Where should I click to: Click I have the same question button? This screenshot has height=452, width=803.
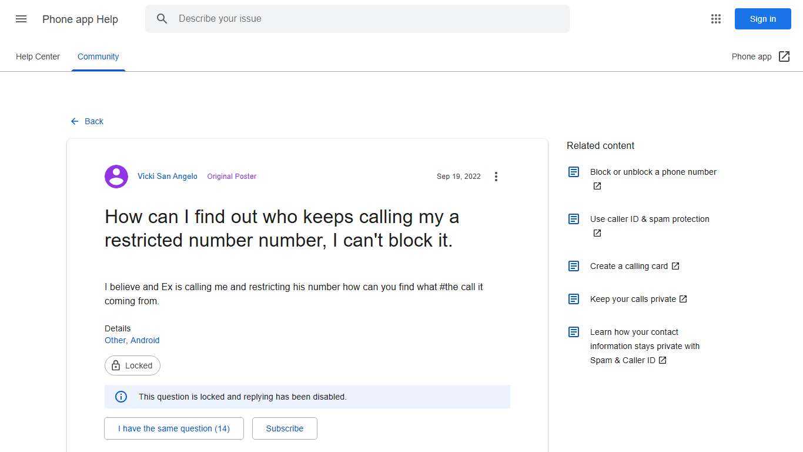(x=173, y=428)
